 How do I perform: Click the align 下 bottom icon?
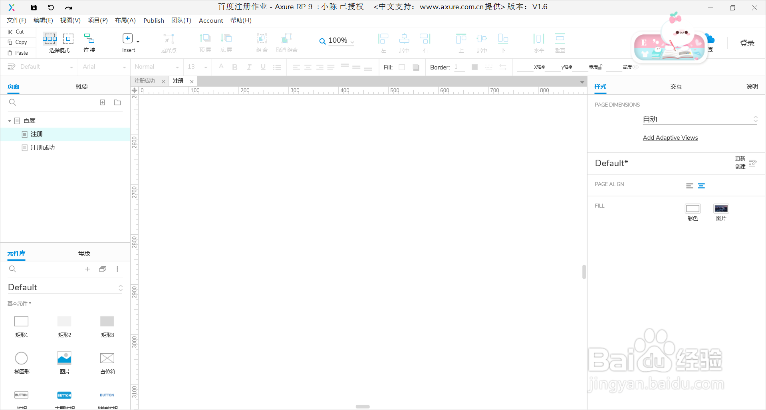coord(503,39)
